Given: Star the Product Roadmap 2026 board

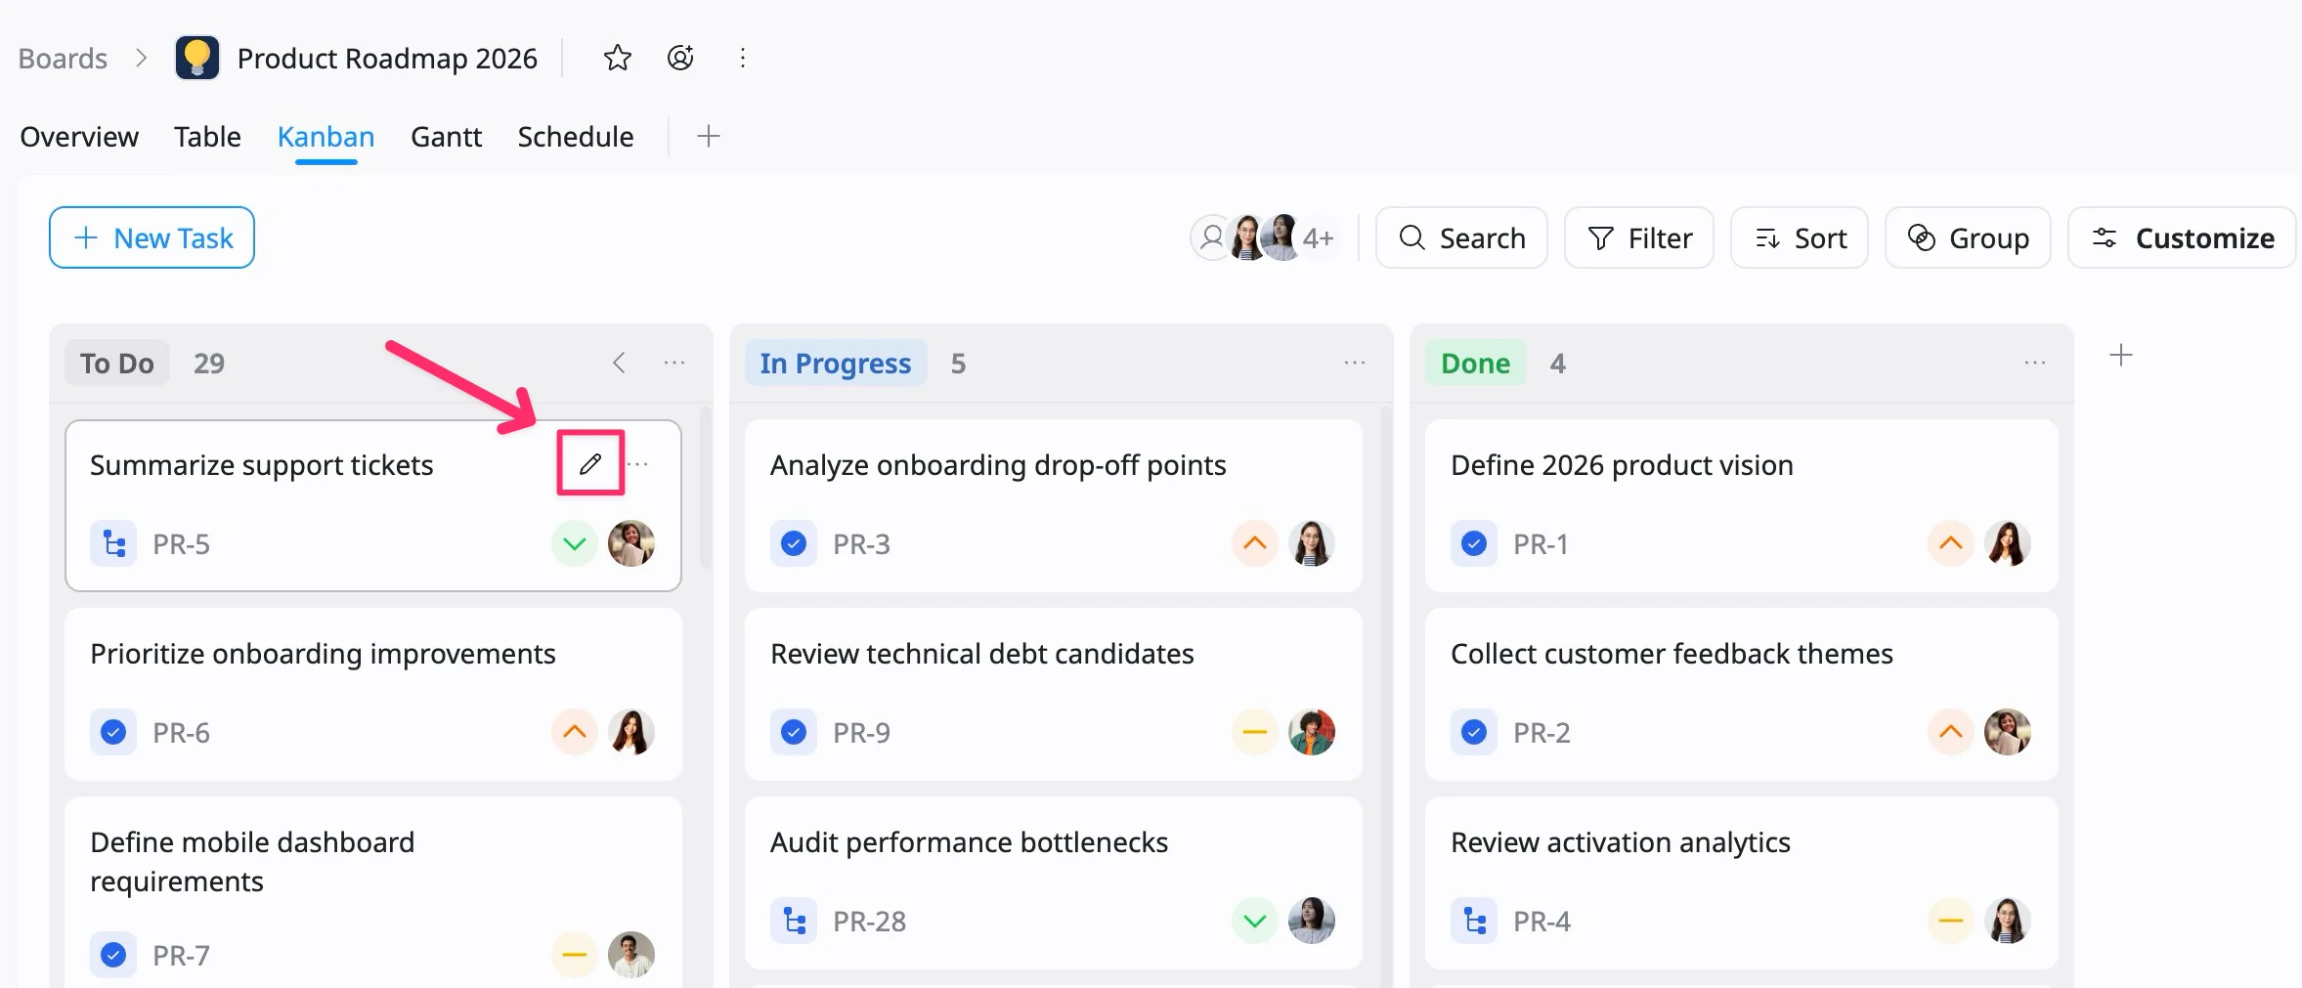Looking at the screenshot, I should click(617, 58).
